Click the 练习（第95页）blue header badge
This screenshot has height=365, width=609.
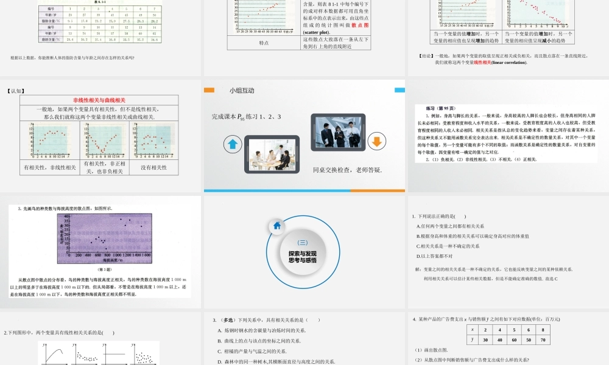pos(440,107)
